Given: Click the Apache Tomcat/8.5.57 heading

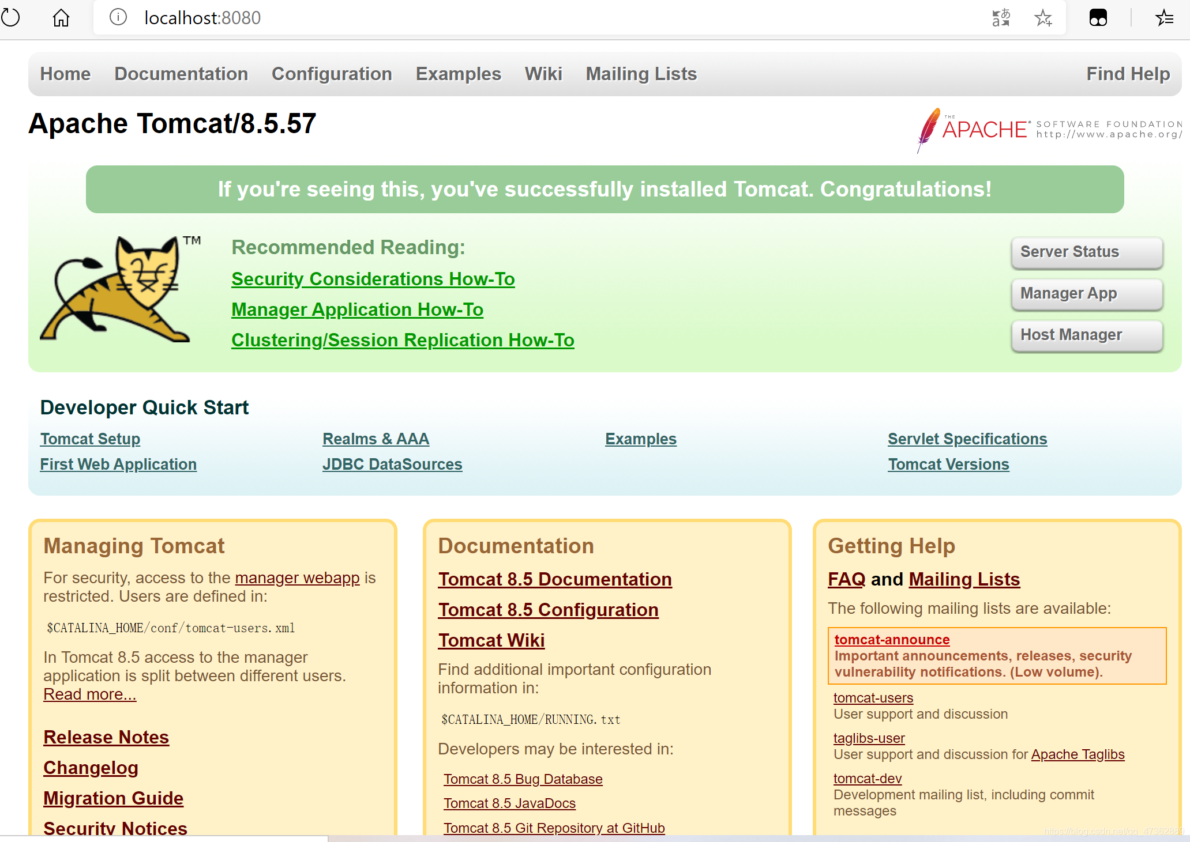Looking at the screenshot, I should click(172, 123).
